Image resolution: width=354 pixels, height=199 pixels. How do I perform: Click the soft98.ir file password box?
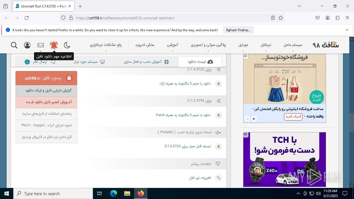(x=46, y=78)
